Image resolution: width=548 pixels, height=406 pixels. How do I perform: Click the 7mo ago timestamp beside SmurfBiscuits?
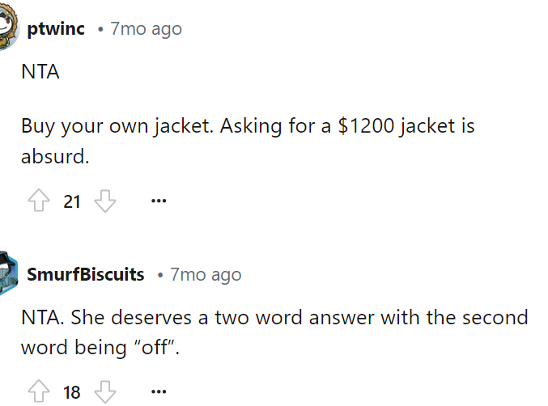click(206, 274)
